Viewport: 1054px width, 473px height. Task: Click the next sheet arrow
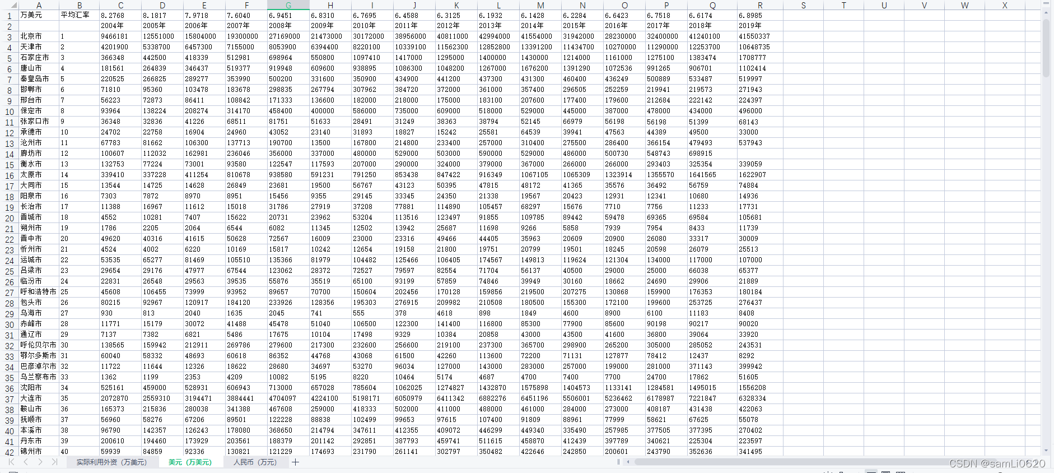(40, 462)
